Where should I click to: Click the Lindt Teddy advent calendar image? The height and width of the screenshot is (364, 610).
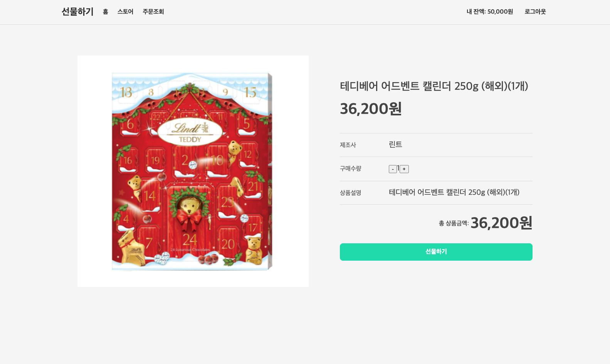tap(193, 171)
